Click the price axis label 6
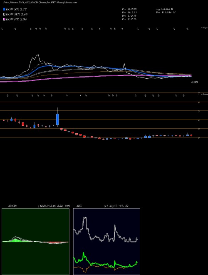This screenshot has height=275, width=208. [x=199, y=102]
